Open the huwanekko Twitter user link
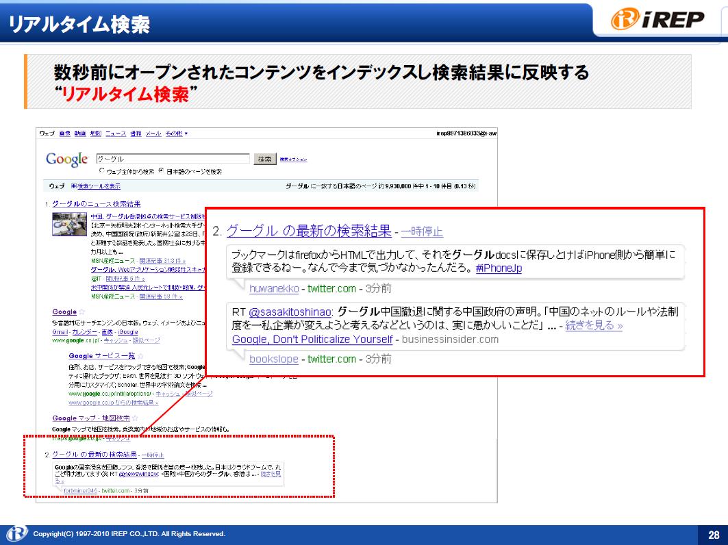Viewport: 728px width, 545px height. 274,289
